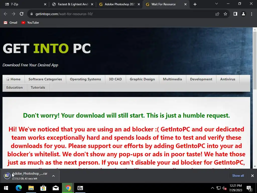Show hidden system tray icons

tap(212, 188)
